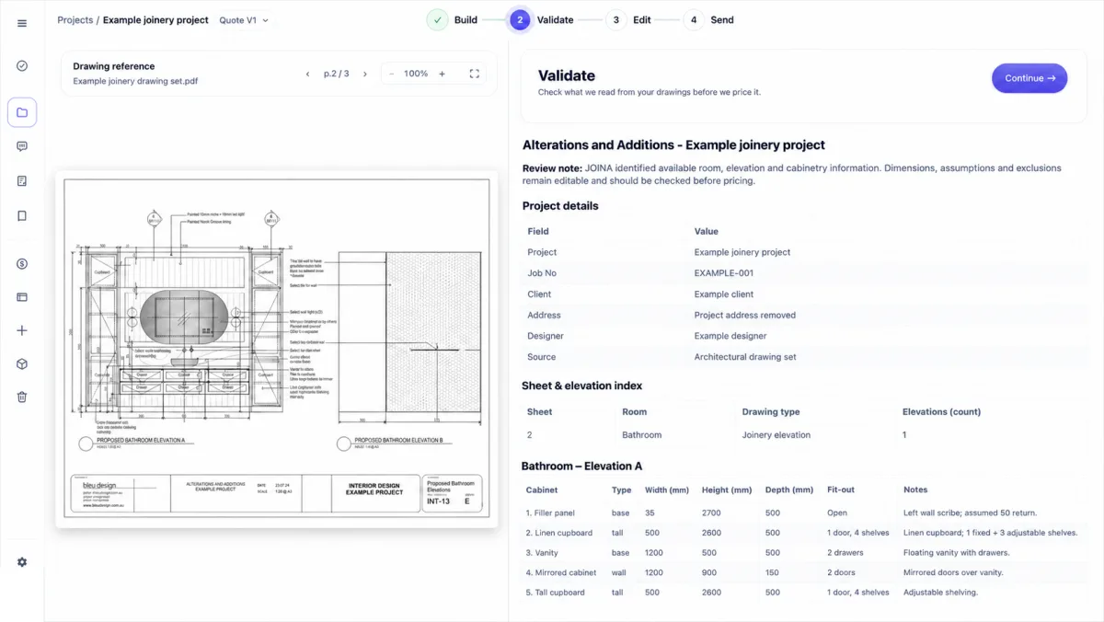The width and height of the screenshot is (1104, 622).
Task: Click the Build step green checkmark
Action: [437, 19]
